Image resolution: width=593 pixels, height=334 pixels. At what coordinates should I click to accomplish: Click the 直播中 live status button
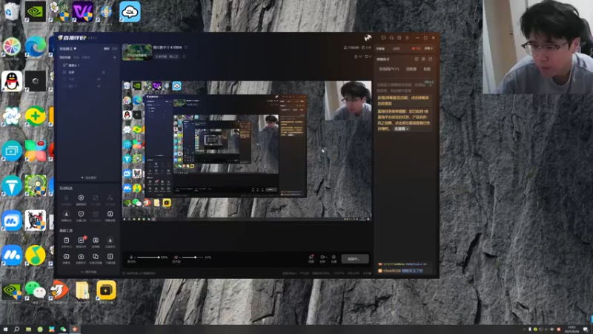point(355,258)
